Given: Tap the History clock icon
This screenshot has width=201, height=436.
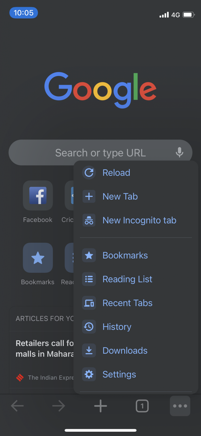Looking at the screenshot, I should tap(89, 327).
